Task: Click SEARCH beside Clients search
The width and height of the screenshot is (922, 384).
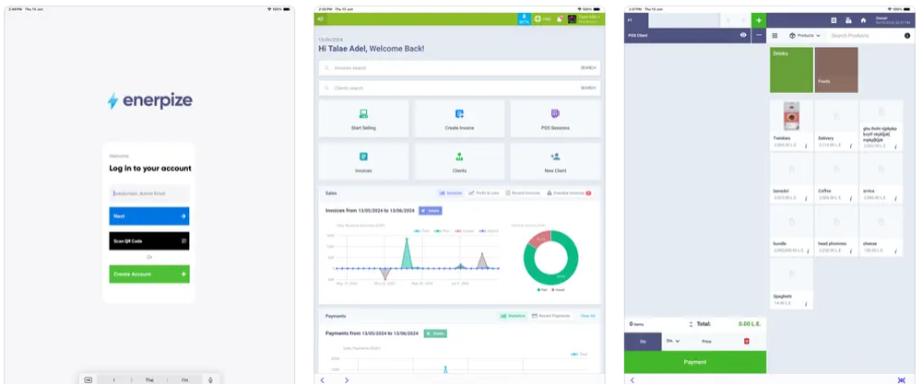Action: coord(588,88)
